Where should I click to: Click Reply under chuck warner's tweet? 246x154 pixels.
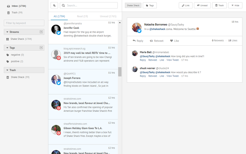click(x=143, y=76)
